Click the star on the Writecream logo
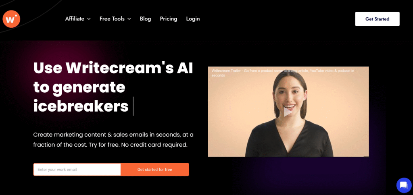Viewport: 413px width, 195px height. pyautogui.click(x=16, y=16)
